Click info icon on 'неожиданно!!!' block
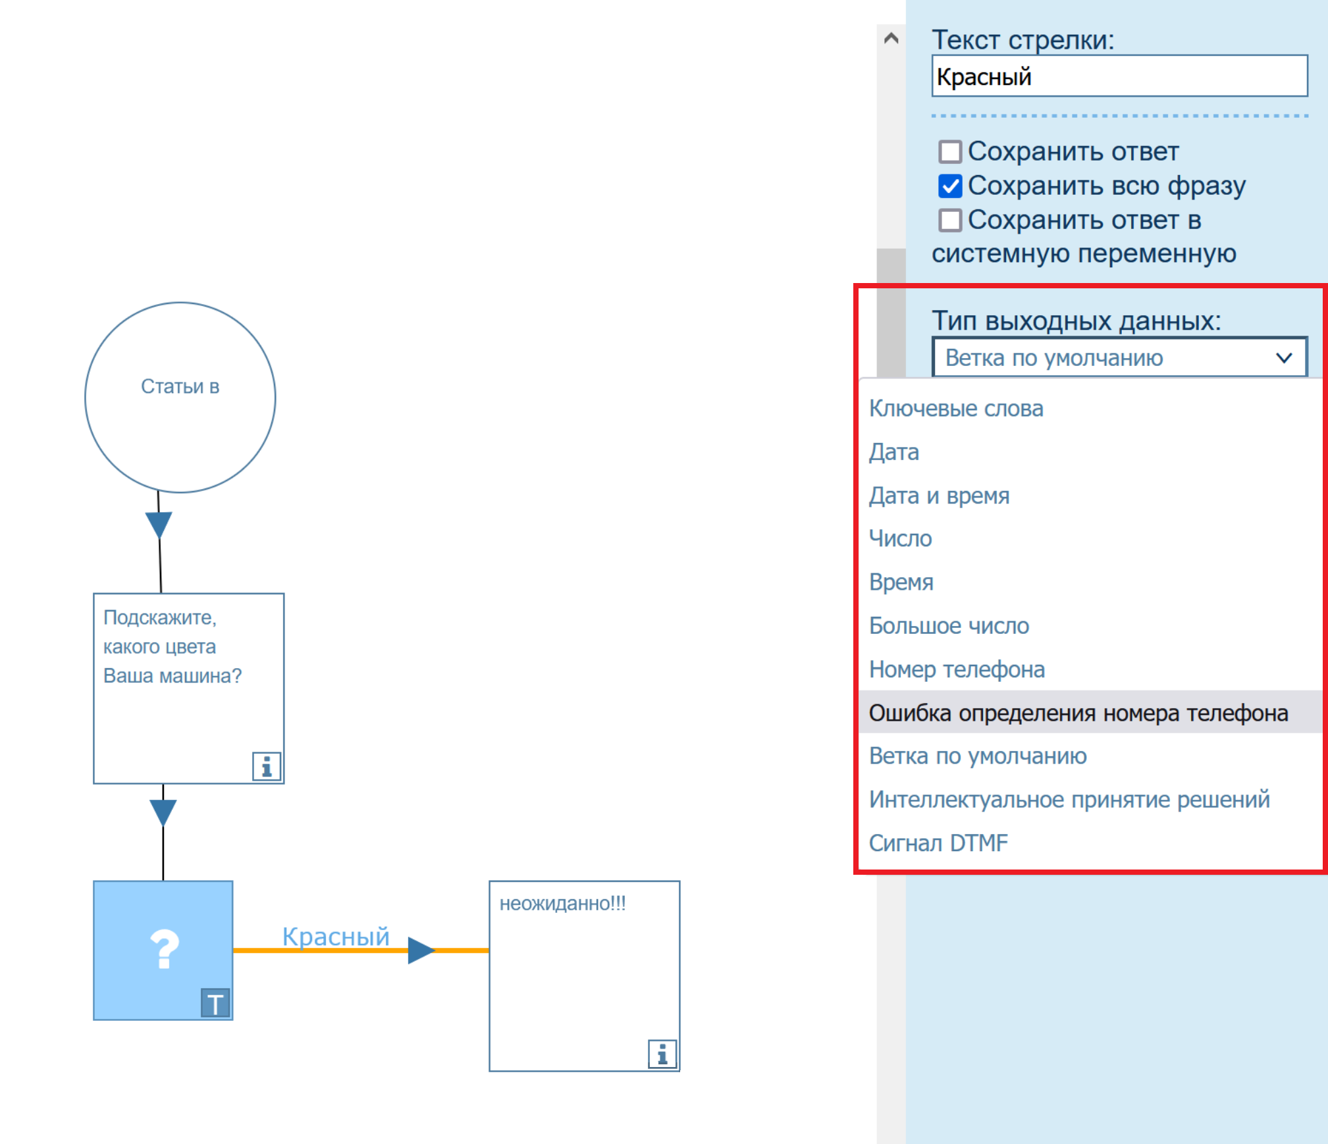1328x1144 pixels. pyautogui.click(x=662, y=1054)
